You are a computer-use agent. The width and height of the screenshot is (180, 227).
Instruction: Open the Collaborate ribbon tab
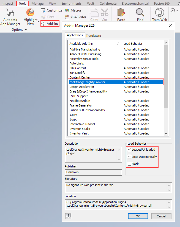108,4
